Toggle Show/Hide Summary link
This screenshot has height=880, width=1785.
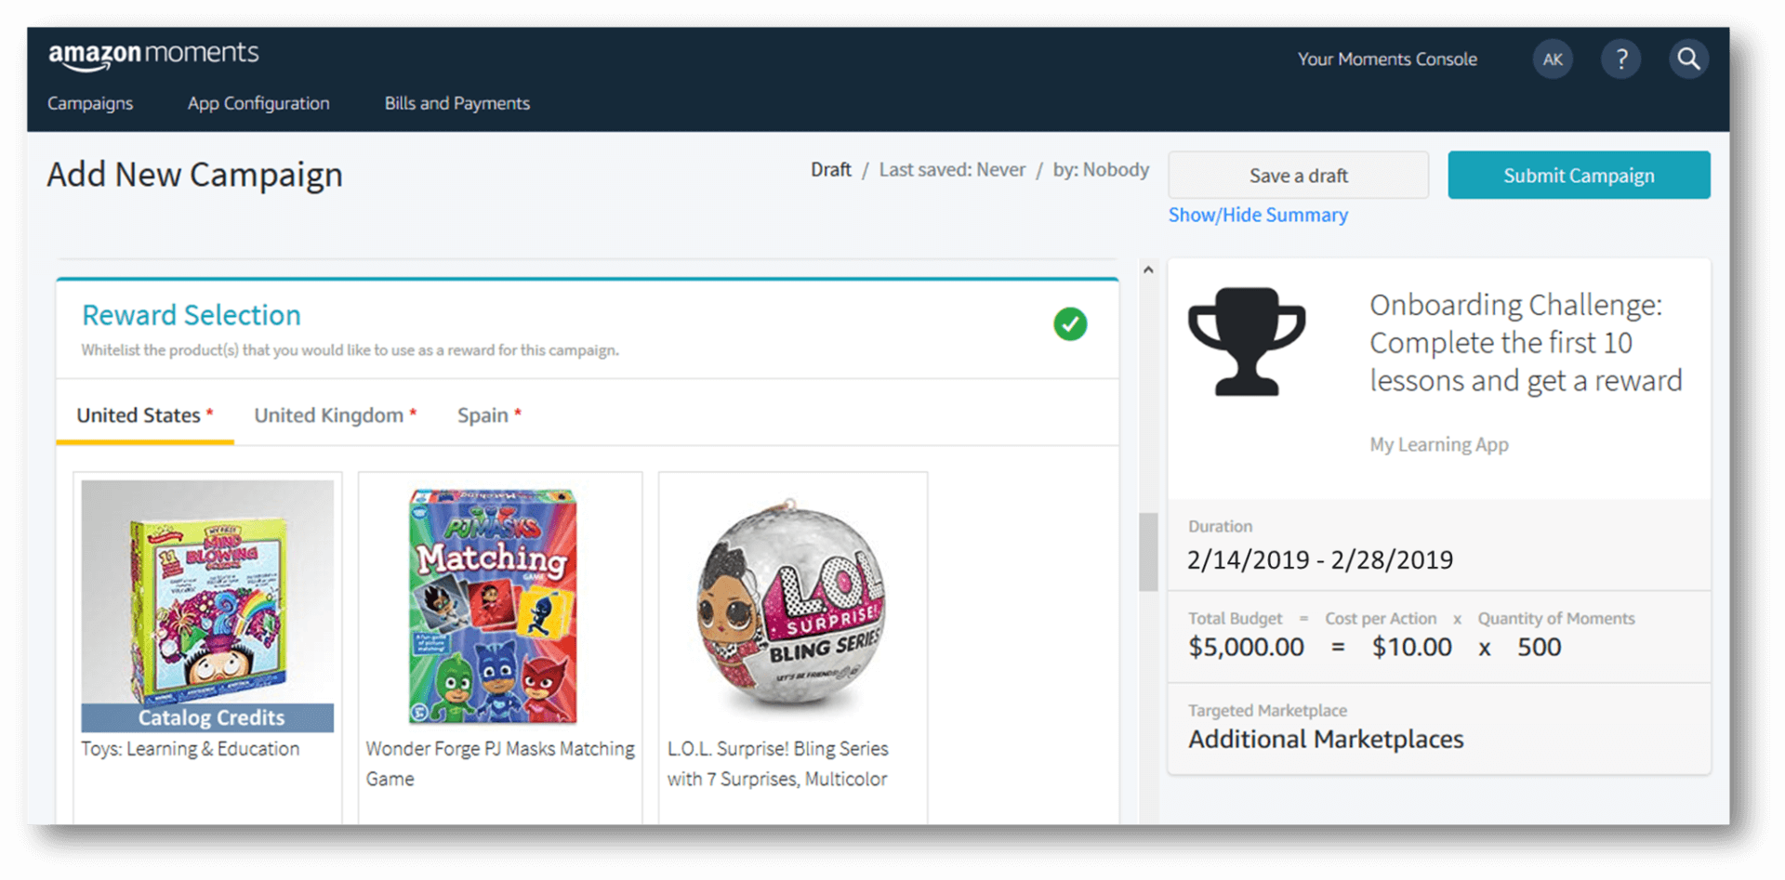coord(1258,215)
